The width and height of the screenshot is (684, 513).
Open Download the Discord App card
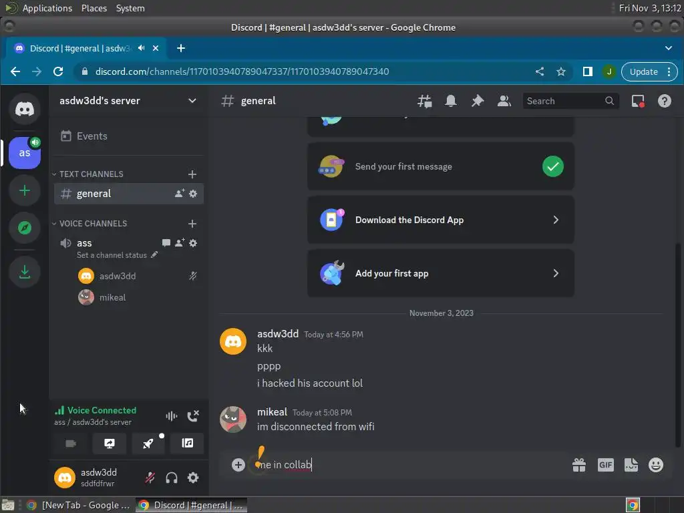pos(441,220)
